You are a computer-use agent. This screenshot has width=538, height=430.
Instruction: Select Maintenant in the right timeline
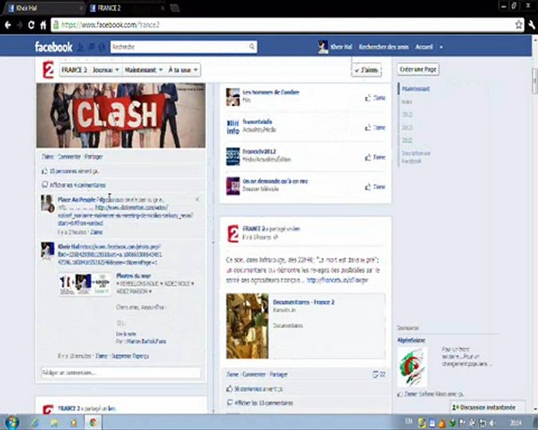click(415, 89)
